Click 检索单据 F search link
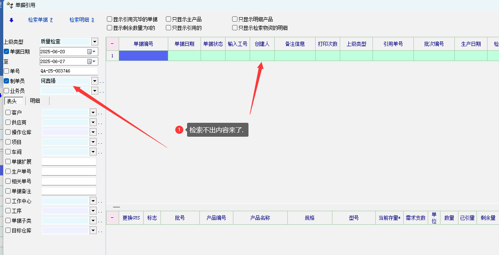Image resolution: width=499 pixels, height=255 pixels. [x=40, y=20]
